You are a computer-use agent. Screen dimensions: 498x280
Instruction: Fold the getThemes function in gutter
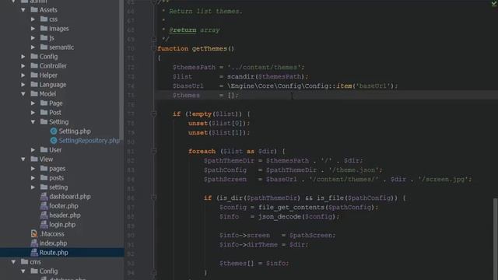click(154, 48)
